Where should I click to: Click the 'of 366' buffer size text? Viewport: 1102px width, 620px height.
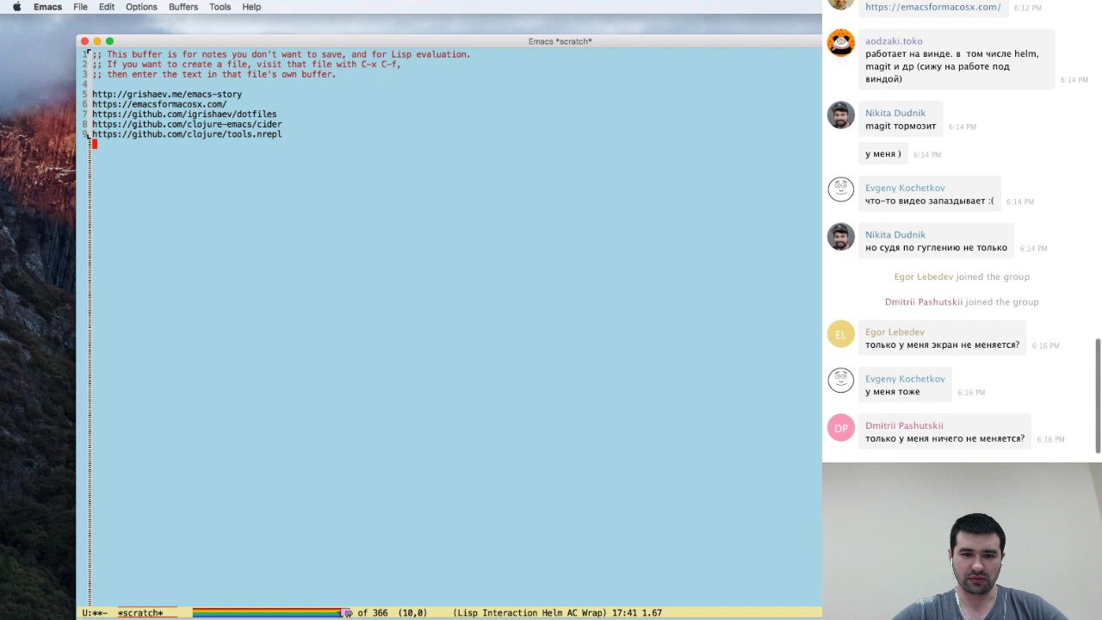click(373, 613)
